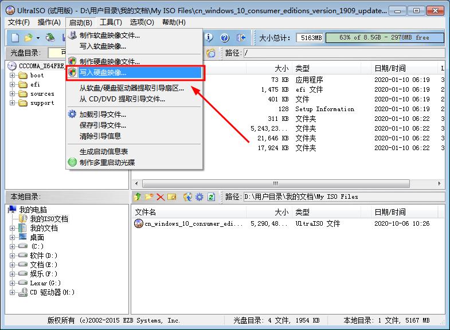
Task: Expand the (C:) drive node
Action: point(12,246)
